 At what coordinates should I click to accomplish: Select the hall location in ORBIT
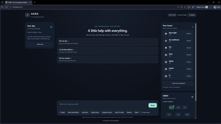point(178,115)
